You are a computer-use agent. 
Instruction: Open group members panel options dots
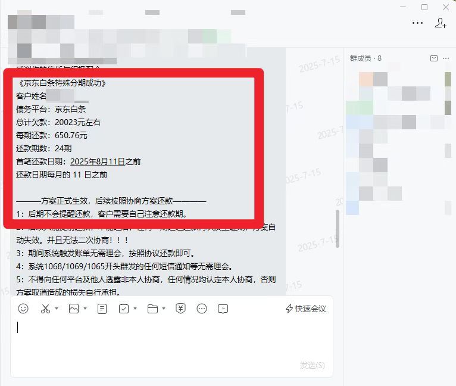[x=446, y=58]
